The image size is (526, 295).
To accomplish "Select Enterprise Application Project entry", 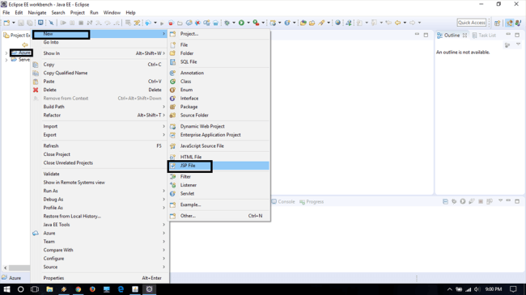I will [219, 135].
